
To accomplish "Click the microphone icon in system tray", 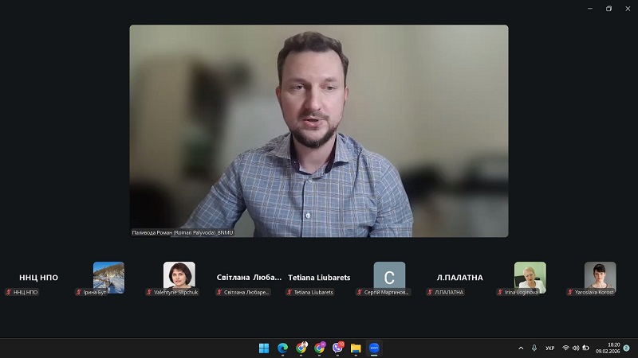I will (x=534, y=348).
